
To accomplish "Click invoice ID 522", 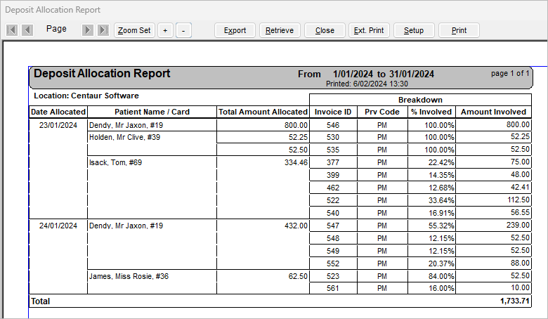I will coord(333,200).
